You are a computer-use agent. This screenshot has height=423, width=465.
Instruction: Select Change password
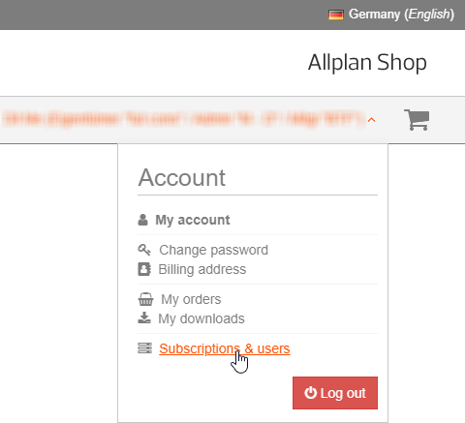coord(213,250)
